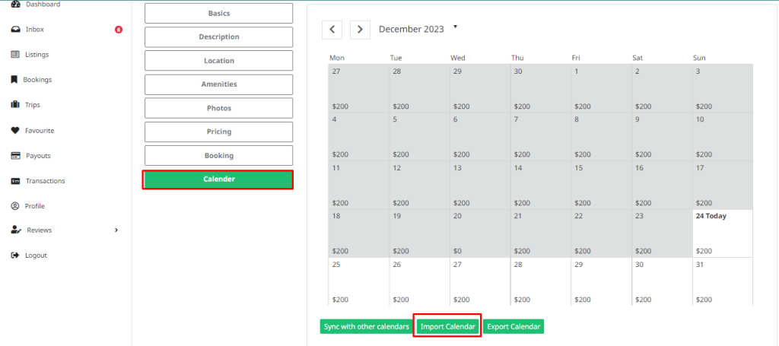Click the Payouts card icon
Screen dimensions: 779x346
click(x=15, y=156)
